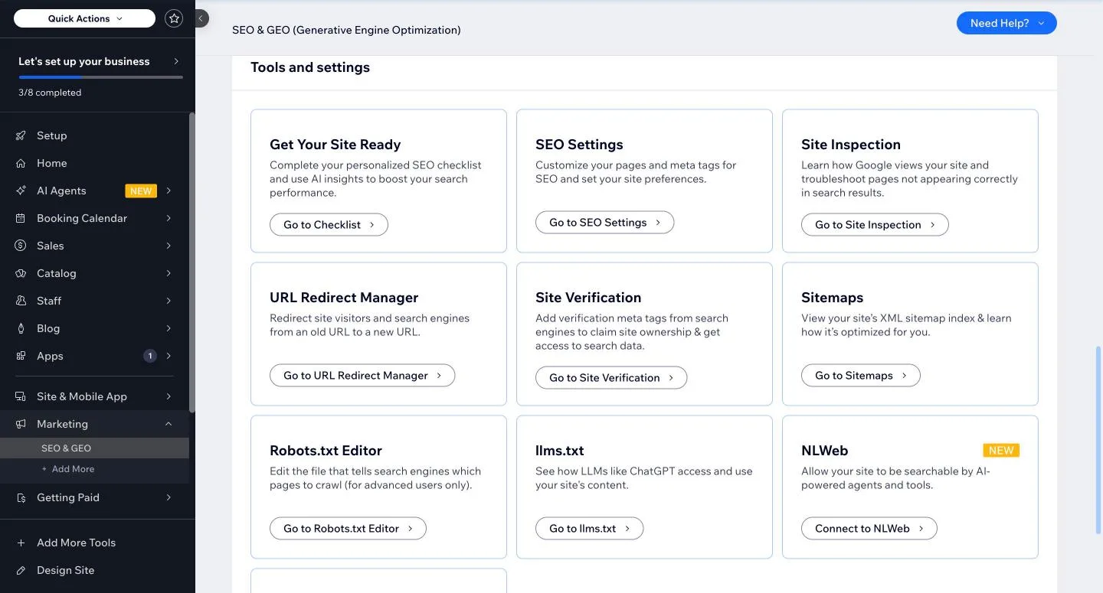Click the main page vertical scrollbar
1103x593 pixels.
tap(1098, 440)
